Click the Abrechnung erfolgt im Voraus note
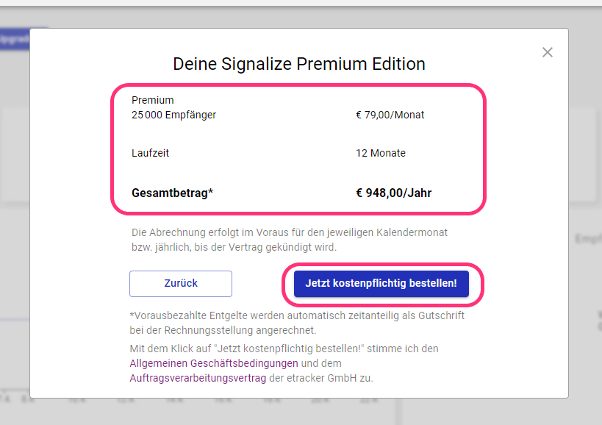Screen dimensions: 602x425 click(x=290, y=240)
